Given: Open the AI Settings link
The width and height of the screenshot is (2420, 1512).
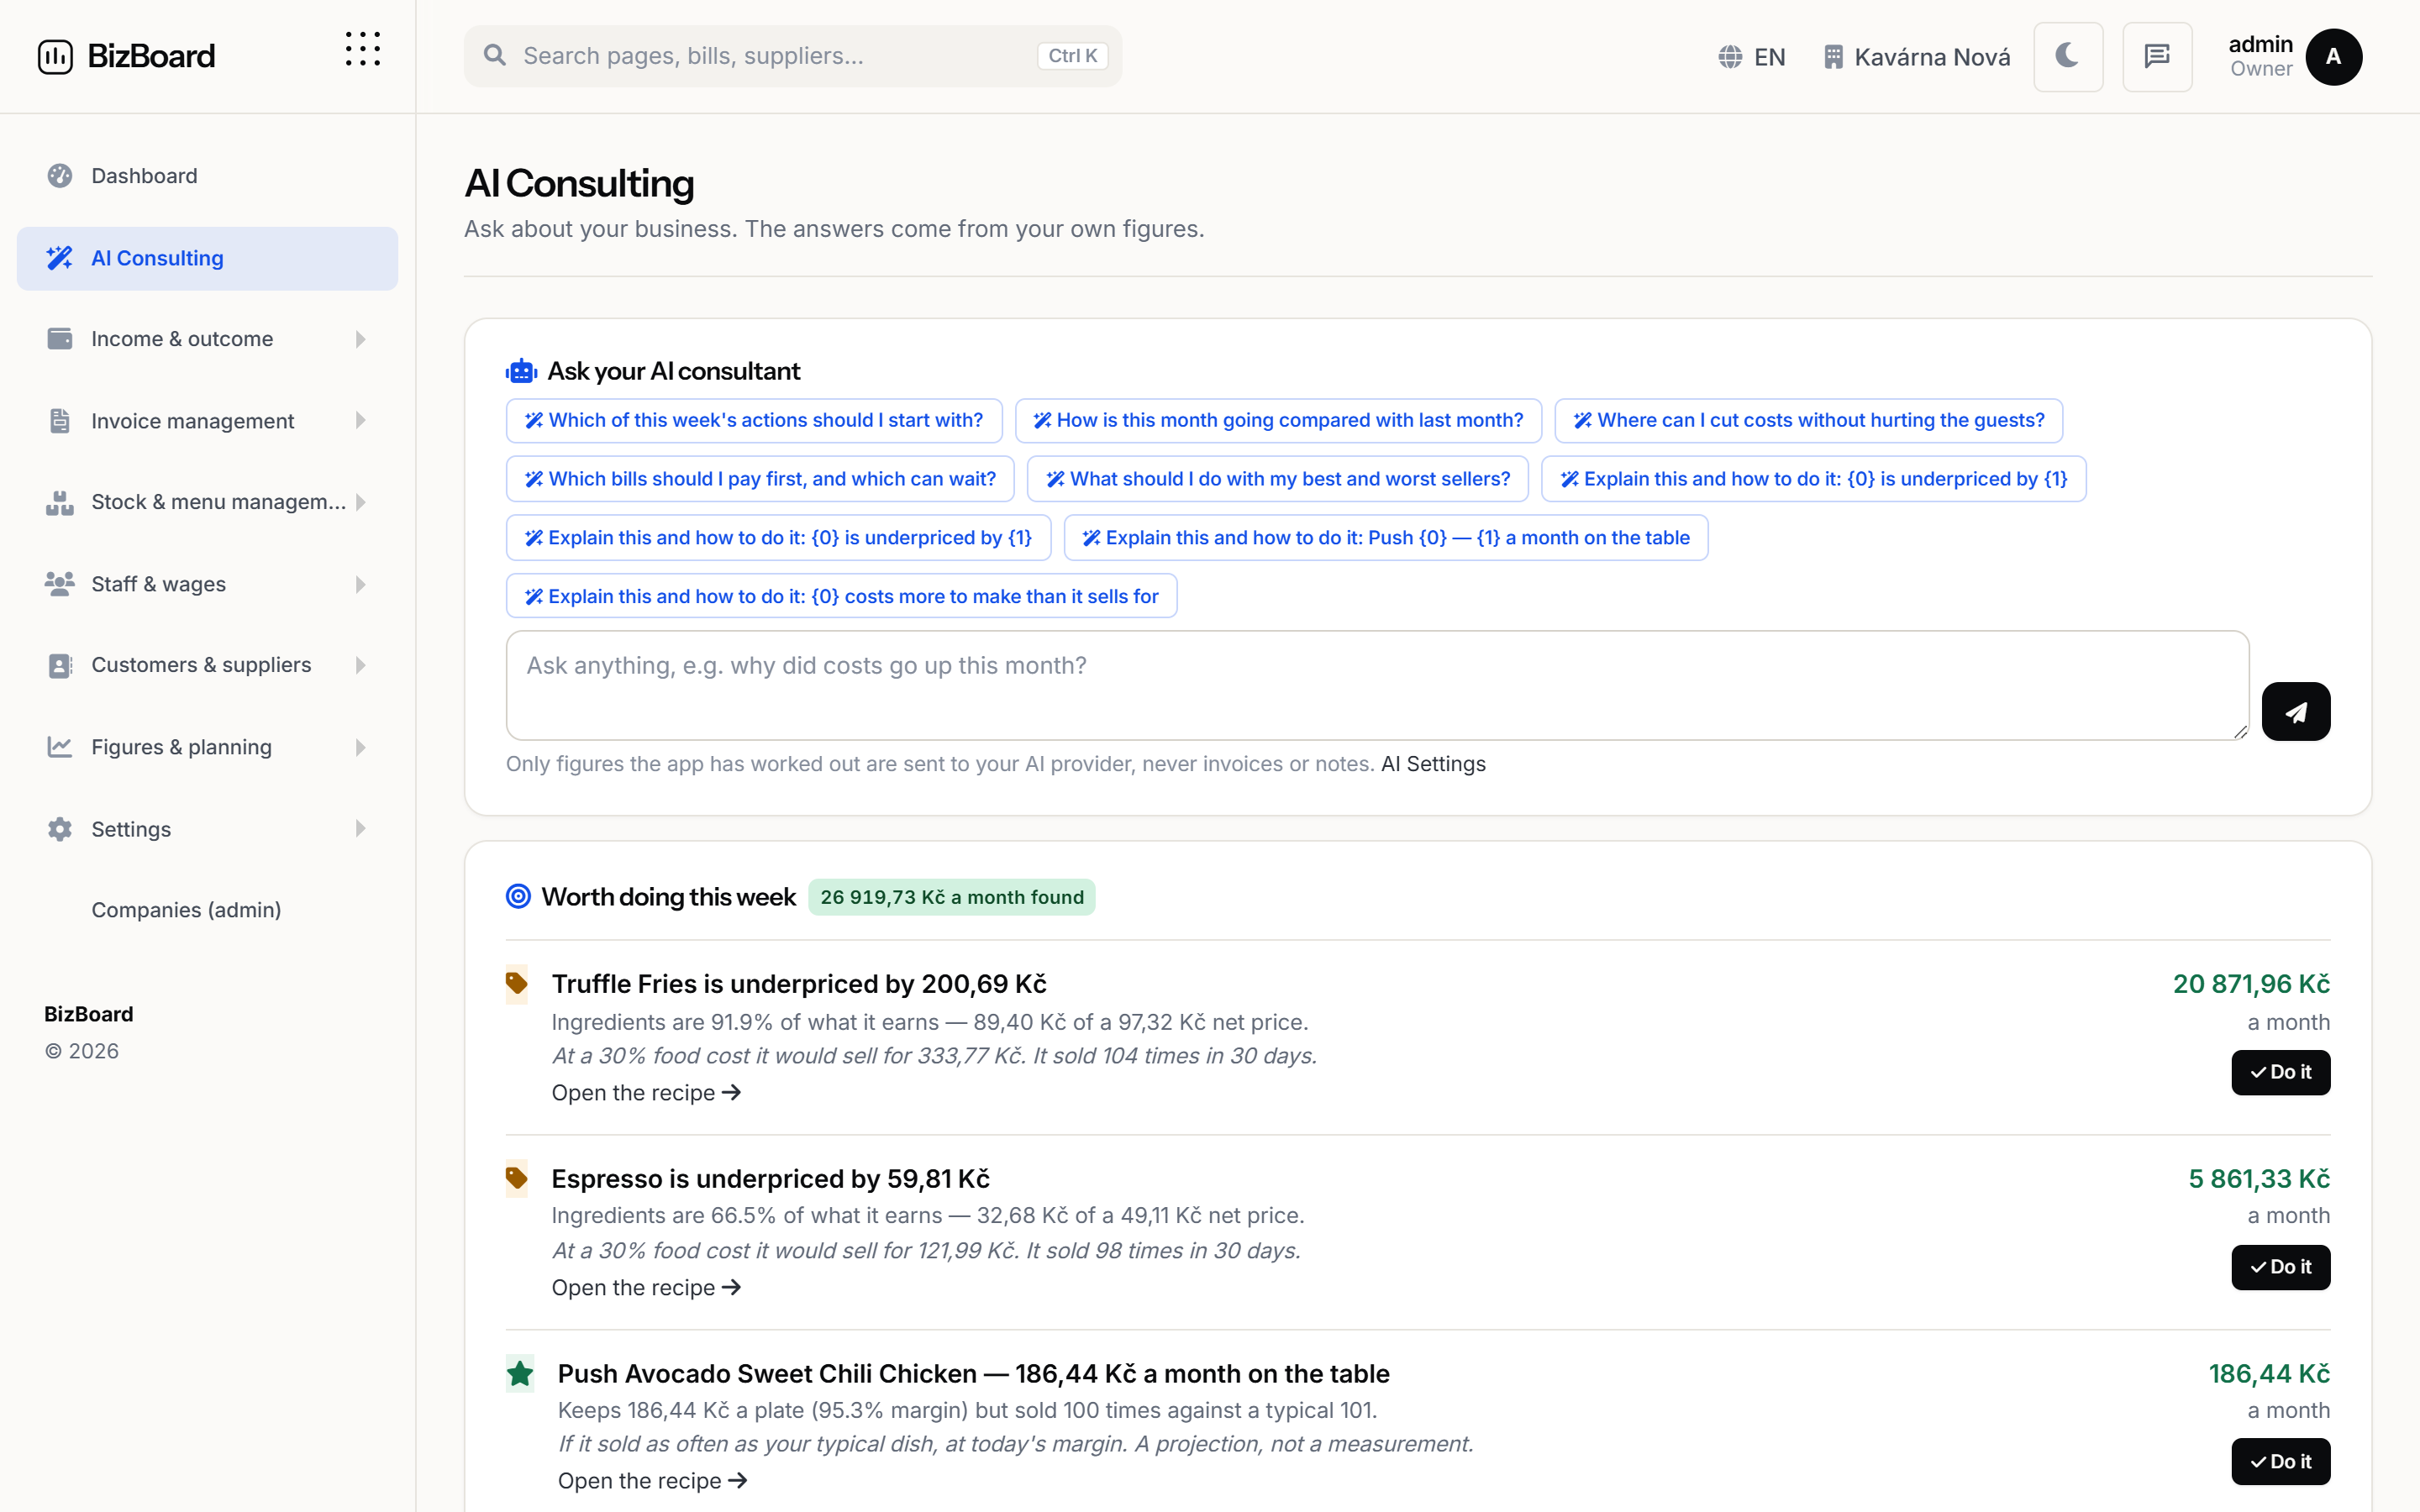Looking at the screenshot, I should [x=1433, y=764].
